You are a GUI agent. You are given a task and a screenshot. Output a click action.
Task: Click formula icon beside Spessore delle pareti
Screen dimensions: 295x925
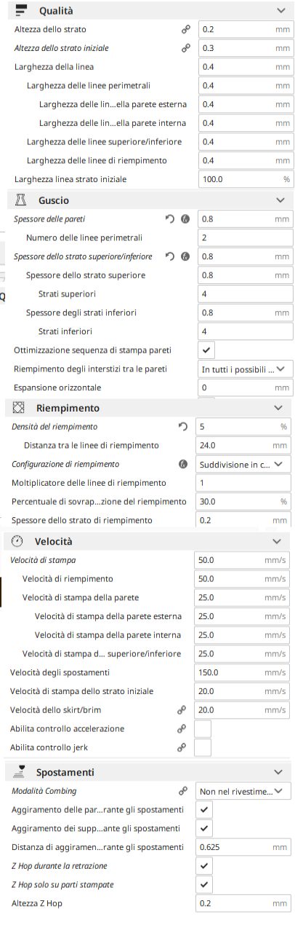(185, 219)
